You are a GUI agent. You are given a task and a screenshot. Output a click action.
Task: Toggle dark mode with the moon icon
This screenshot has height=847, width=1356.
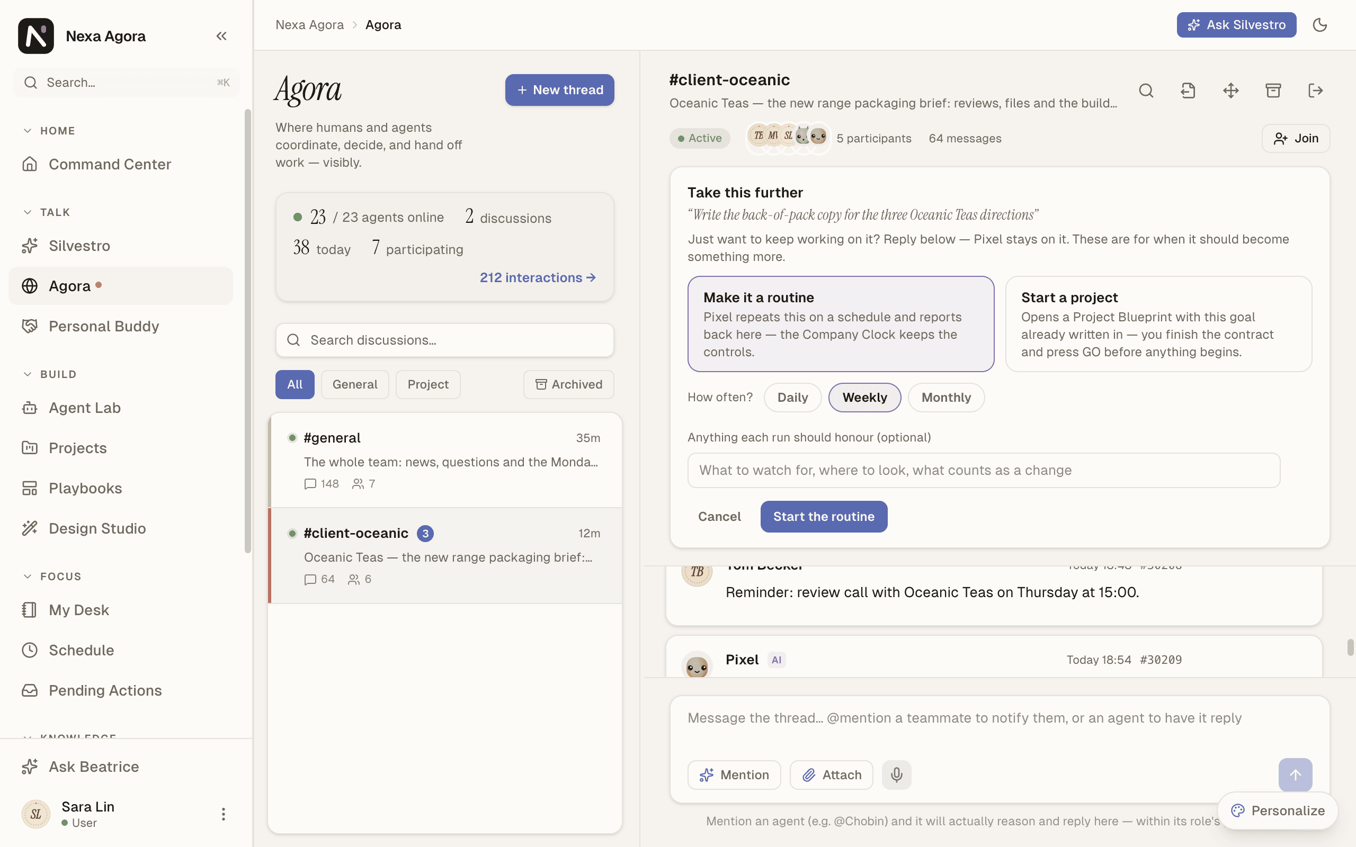point(1320,25)
